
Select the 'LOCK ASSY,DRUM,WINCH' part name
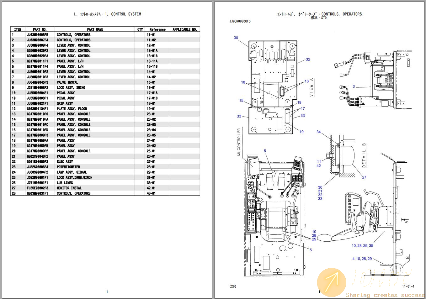(x=75, y=178)
